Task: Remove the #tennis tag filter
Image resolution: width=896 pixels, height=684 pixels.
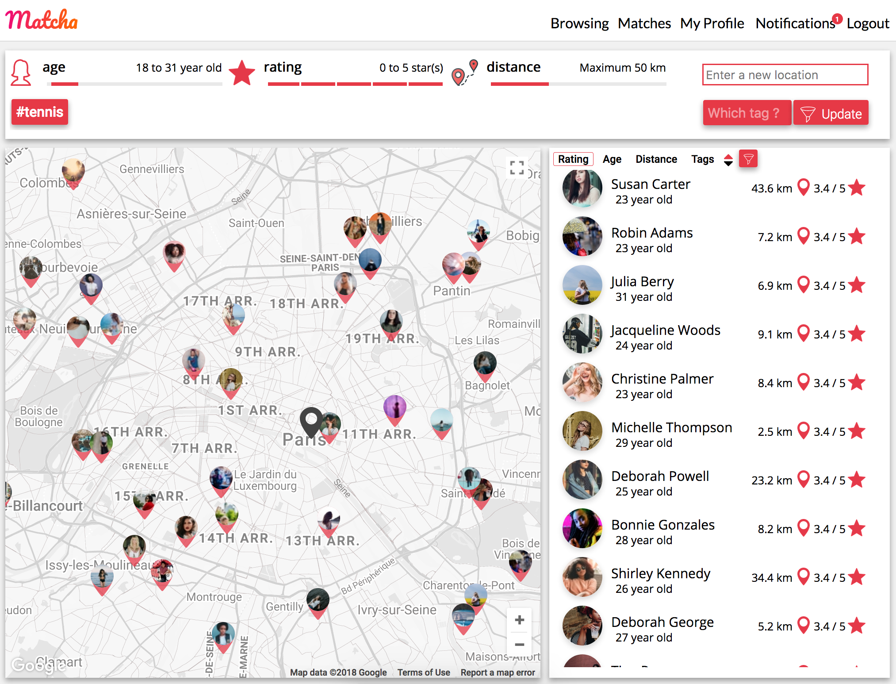Action: point(40,112)
